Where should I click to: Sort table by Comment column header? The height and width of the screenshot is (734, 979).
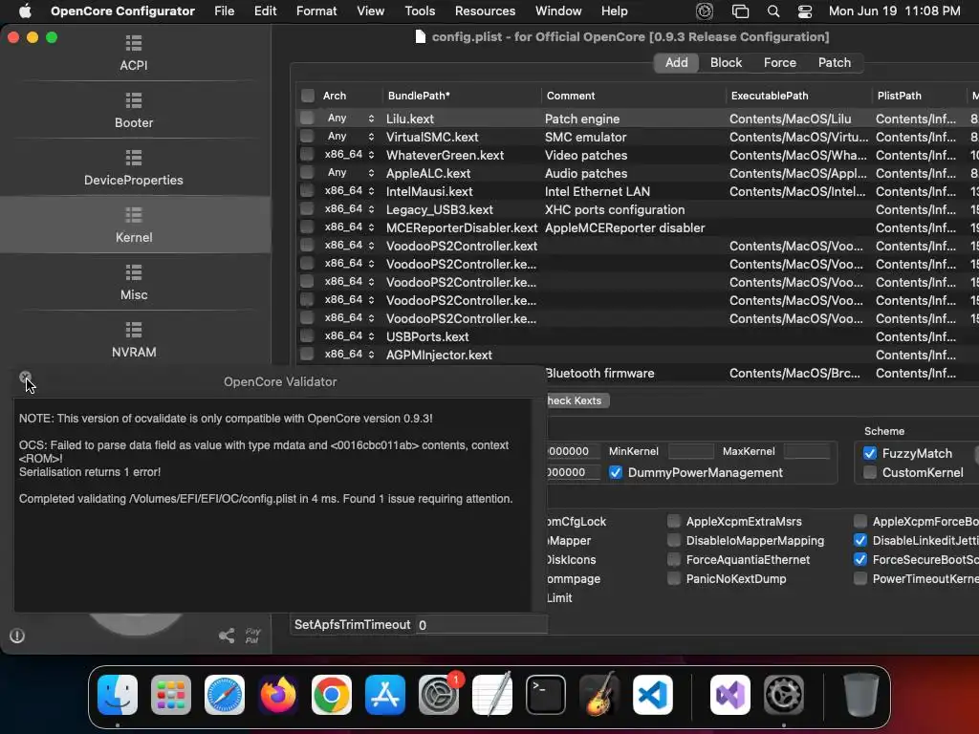coord(633,96)
